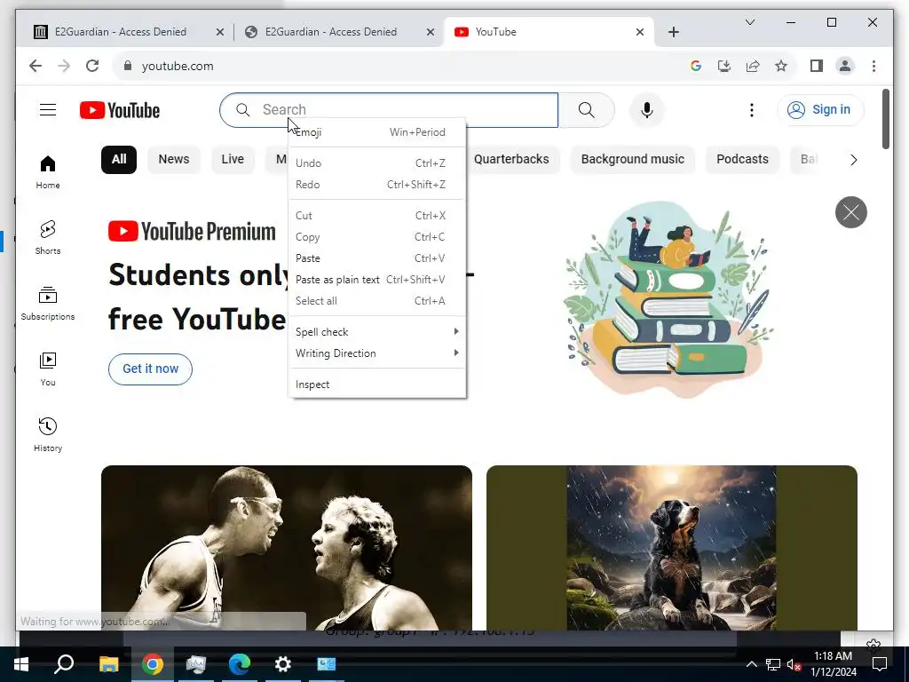Close the YouTube tab

(639, 32)
